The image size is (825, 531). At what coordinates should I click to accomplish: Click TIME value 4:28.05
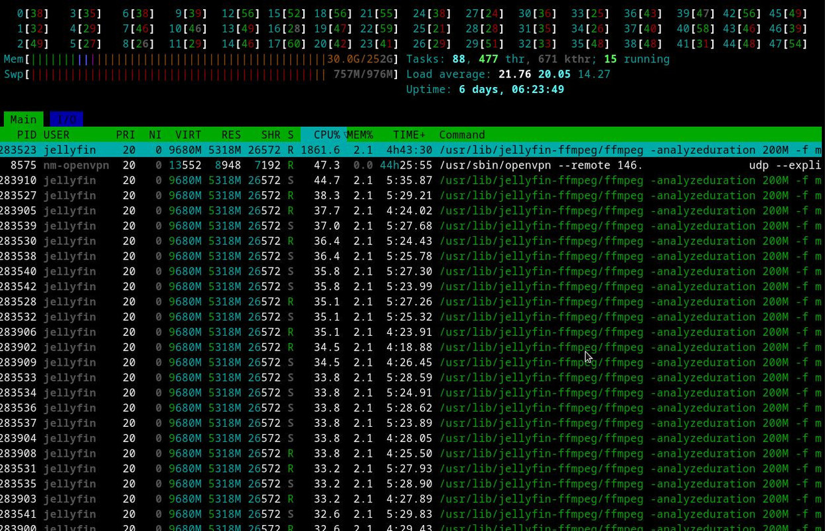point(410,439)
